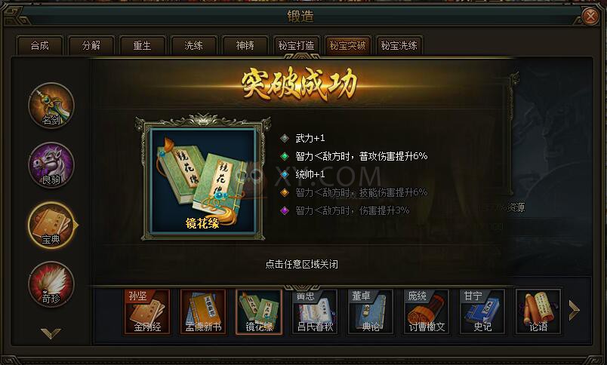Open the 秘宝打造 tab
Screen dimensions: 607x365
coord(296,45)
